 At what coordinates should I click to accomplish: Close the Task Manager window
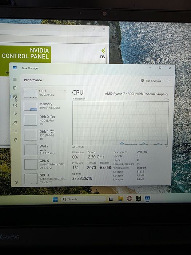click(x=170, y=68)
